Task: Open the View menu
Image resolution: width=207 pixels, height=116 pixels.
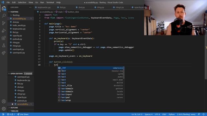Action: 31,2
